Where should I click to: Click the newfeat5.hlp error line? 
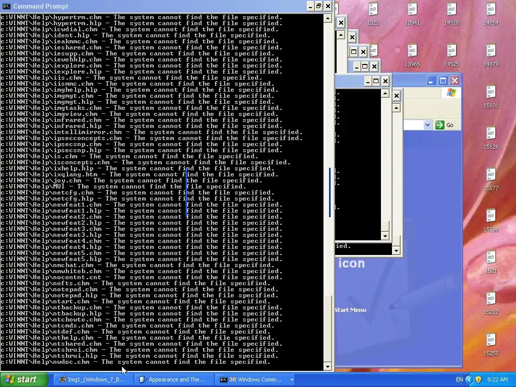click(142, 259)
